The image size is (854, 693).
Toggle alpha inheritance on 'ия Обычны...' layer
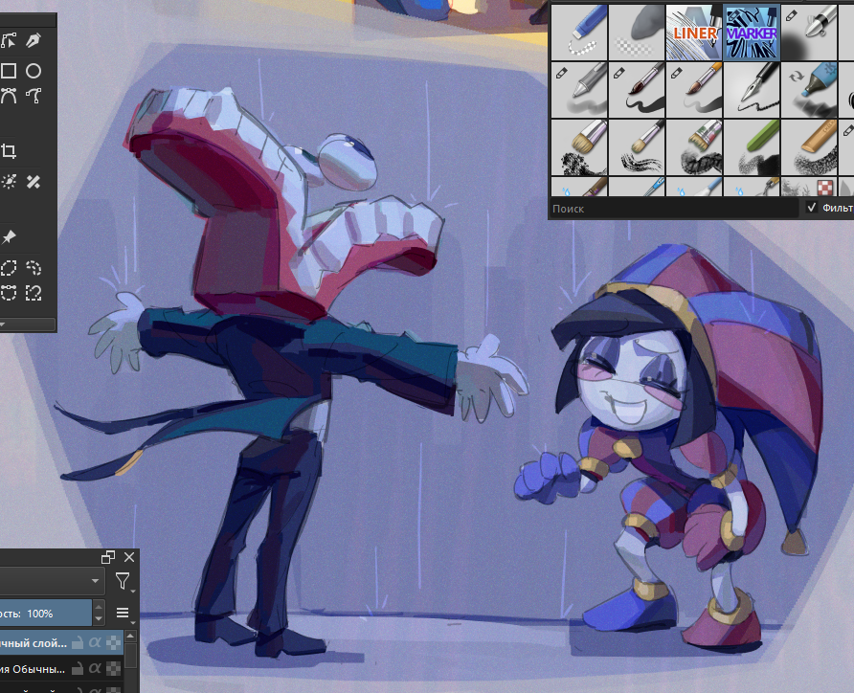coord(95,668)
